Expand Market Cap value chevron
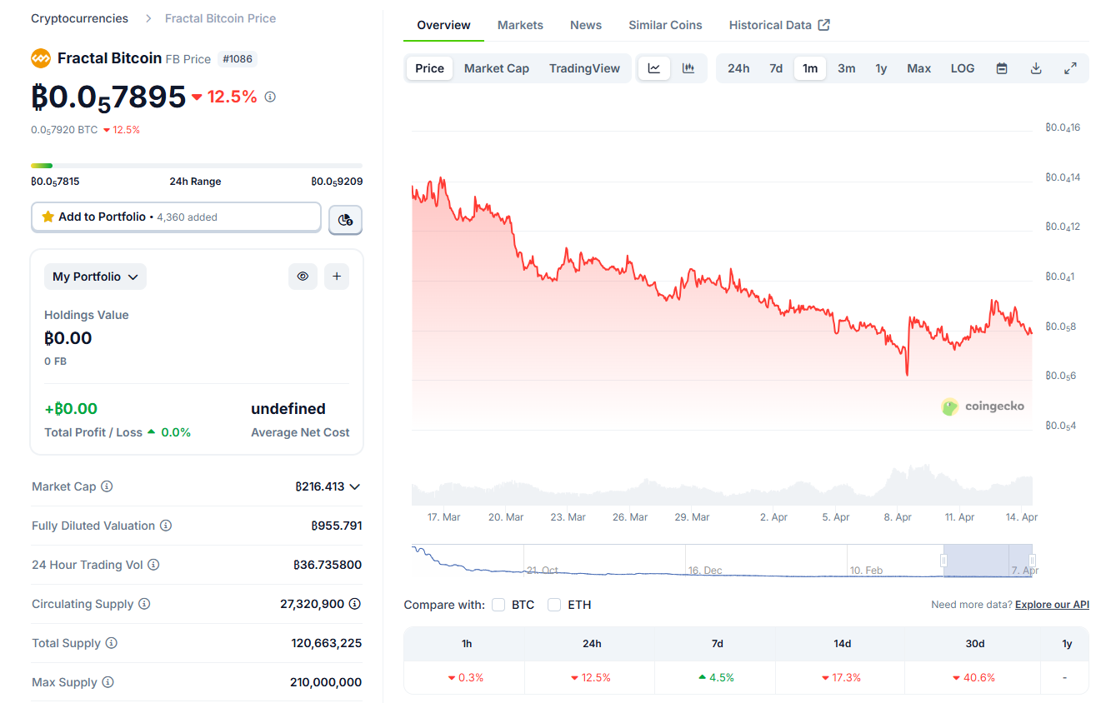Image resolution: width=1106 pixels, height=703 pixels. 354,486
